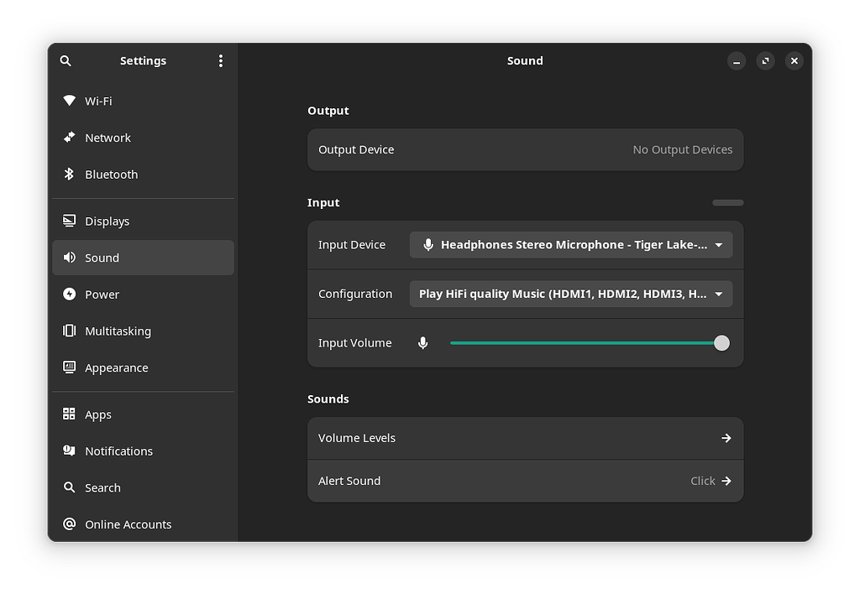Adjust the Input Volume slider
Image resolution: width=860 pixels, height=594 pixels.
[721, 342]
